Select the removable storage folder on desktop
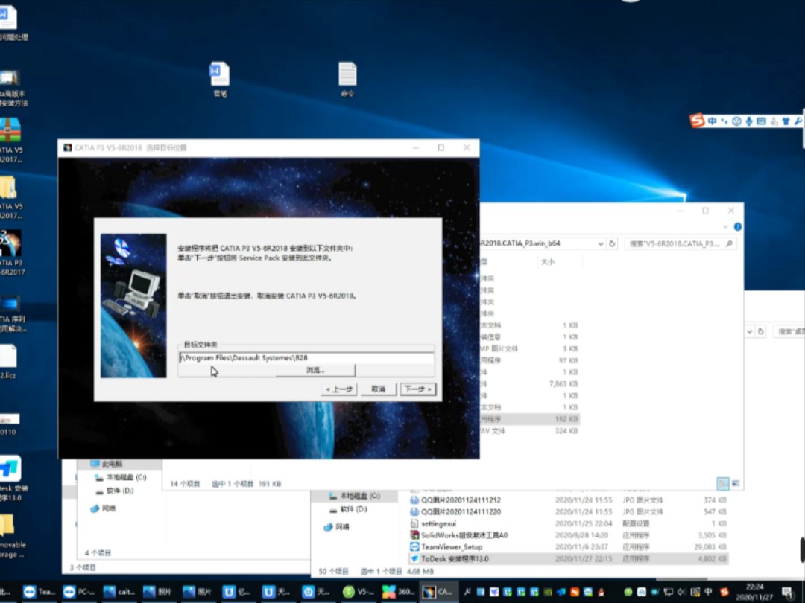 coord(13,536)
